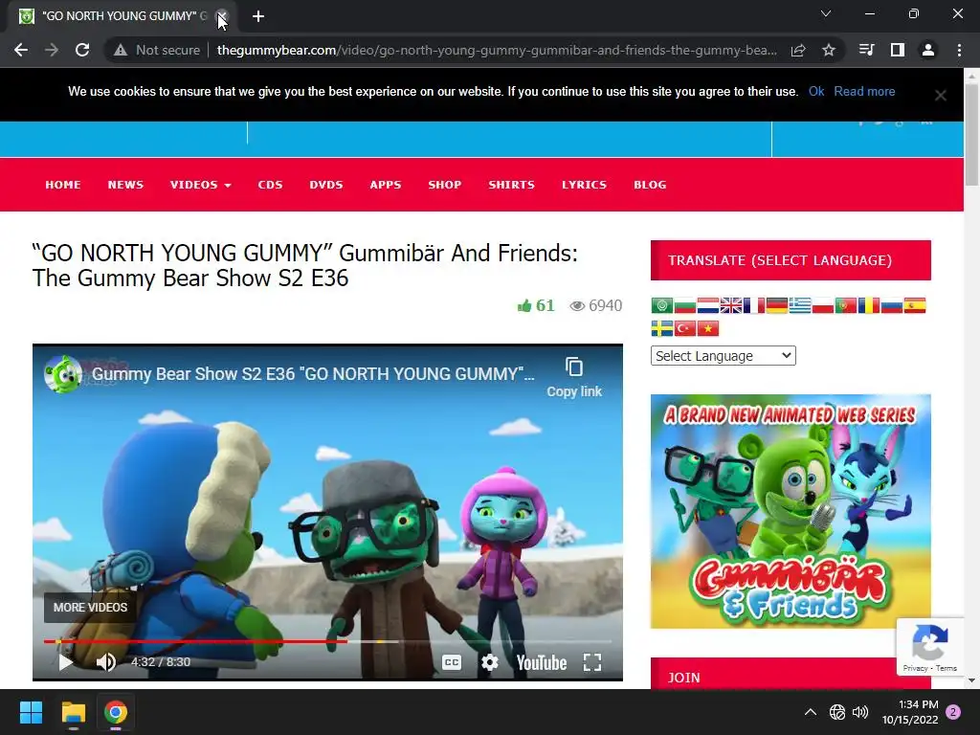Open Windows Start menu
980x735 pixels.
point(31,712)
